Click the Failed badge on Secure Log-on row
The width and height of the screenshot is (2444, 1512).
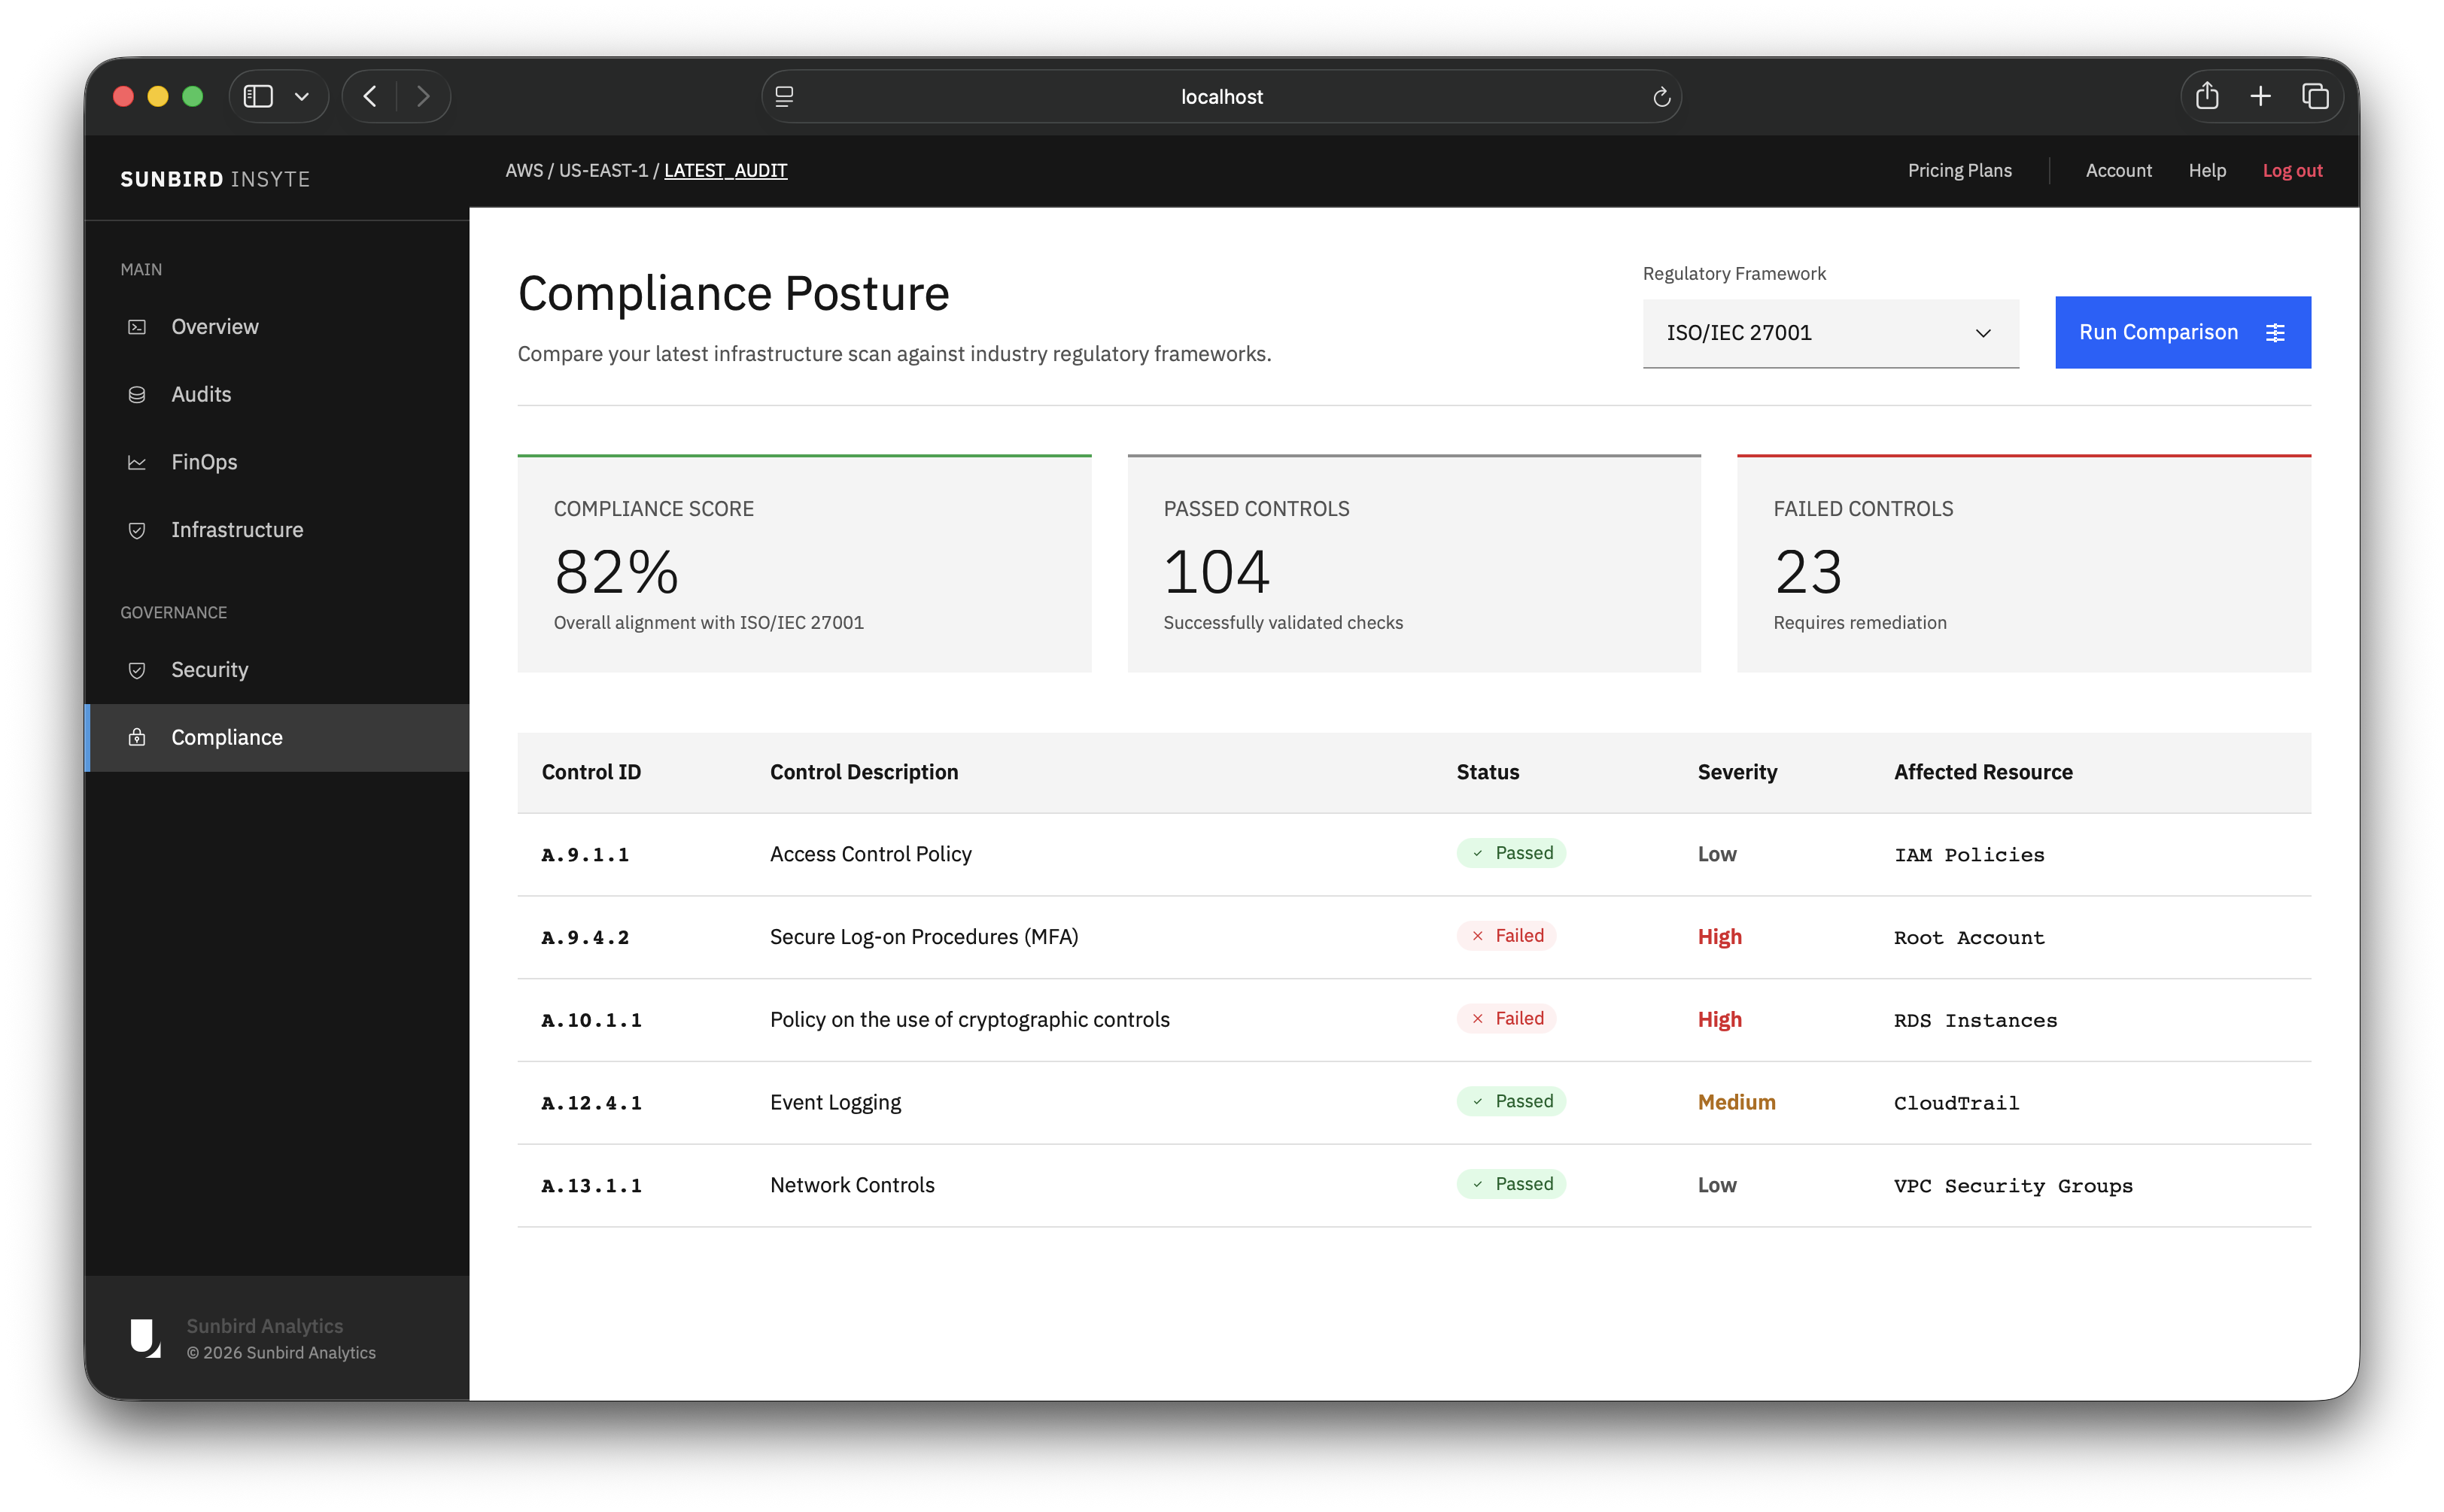1506,936
